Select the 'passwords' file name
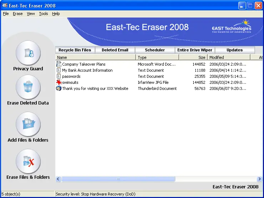Viewport: 264px width, 198px height. [x=71, y=76]
